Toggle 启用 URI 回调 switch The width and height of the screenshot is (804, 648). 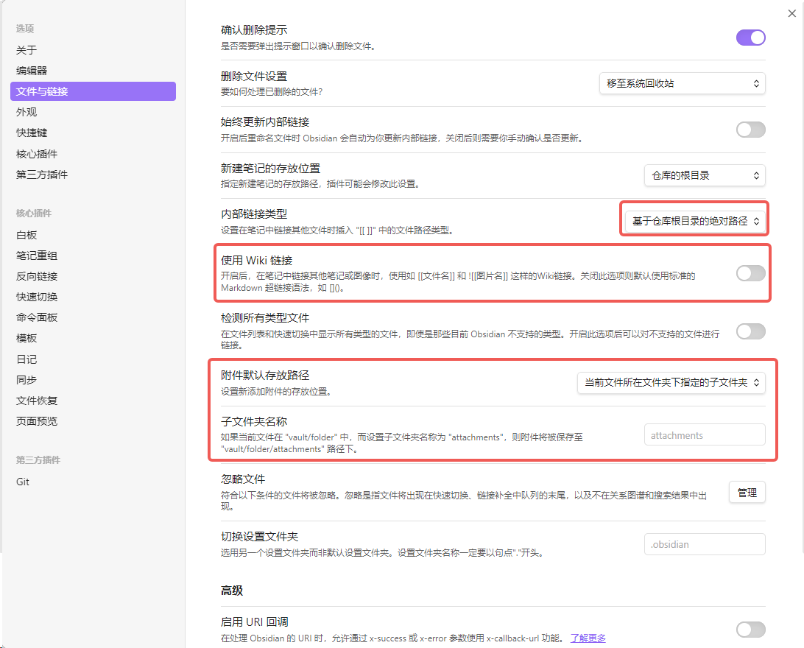pyautogui.click(x=751, y=630)
